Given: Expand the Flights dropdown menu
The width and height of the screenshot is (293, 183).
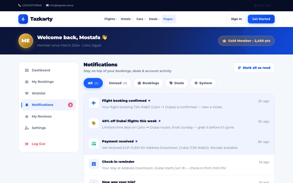Looking at the screenshot, I should [111, 19].
